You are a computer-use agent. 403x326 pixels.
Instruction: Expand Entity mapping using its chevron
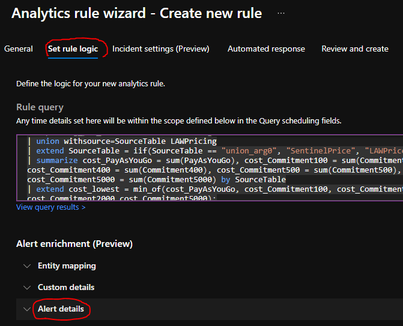[x=26, y=266]
